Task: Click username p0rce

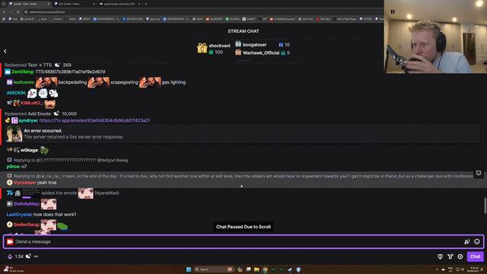Action: (13, 167)
